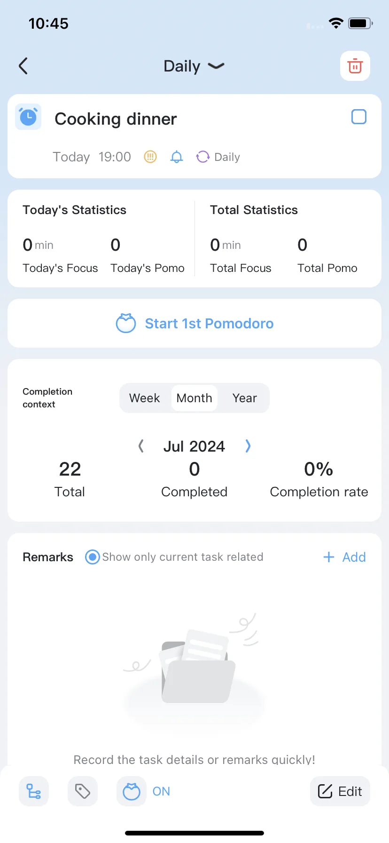Click the purple repeat cycle icon
389x843 pixels.
(202, 157)
